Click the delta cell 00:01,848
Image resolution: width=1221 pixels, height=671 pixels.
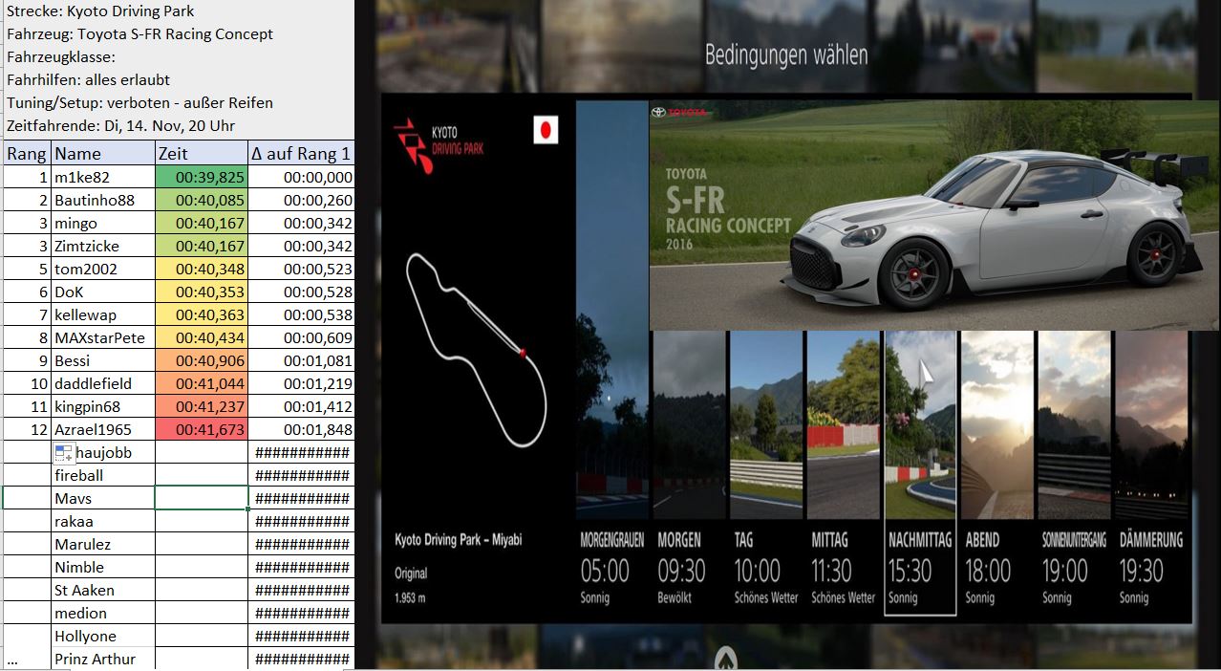point(301,429)
